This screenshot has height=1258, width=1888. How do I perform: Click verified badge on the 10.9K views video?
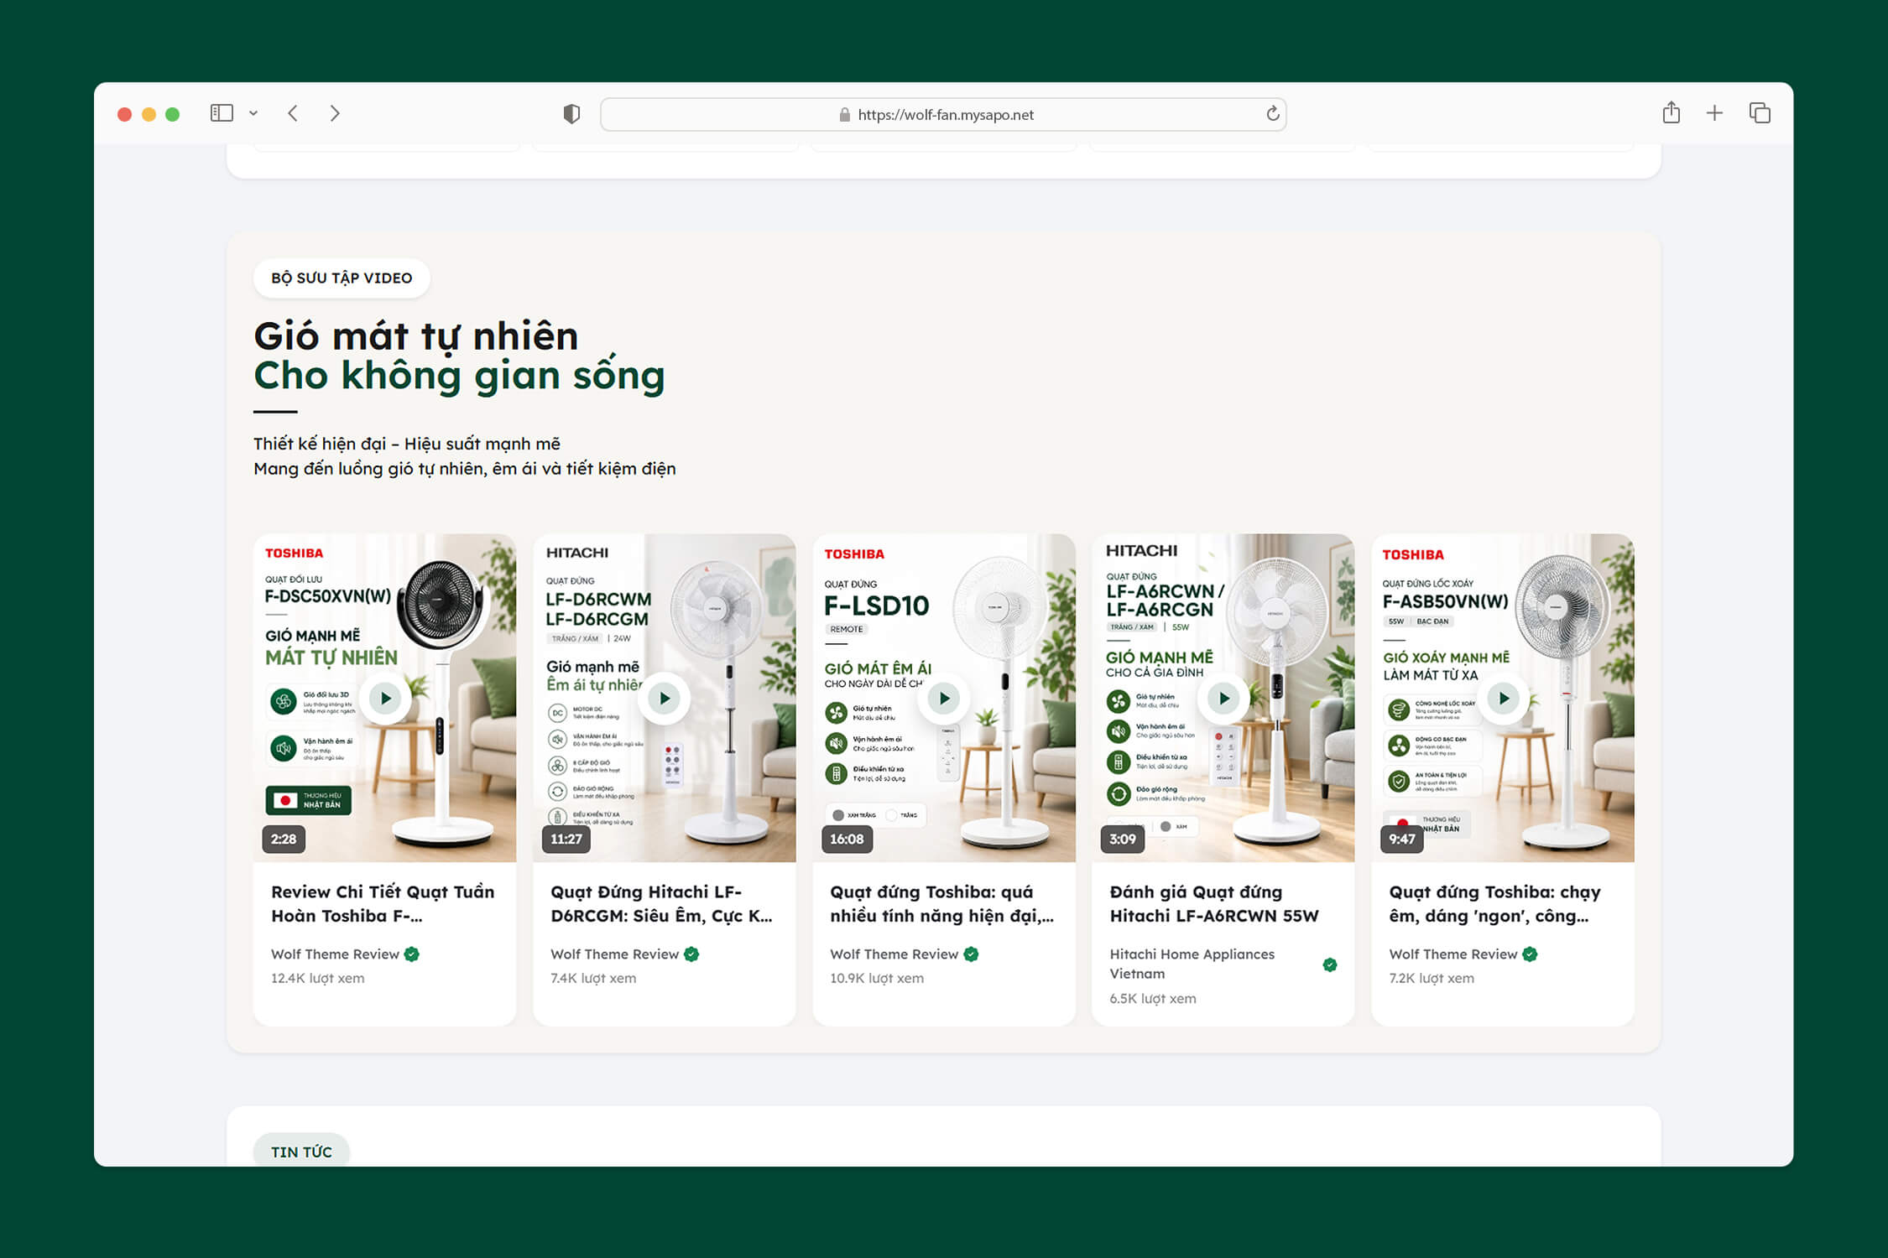971,954
